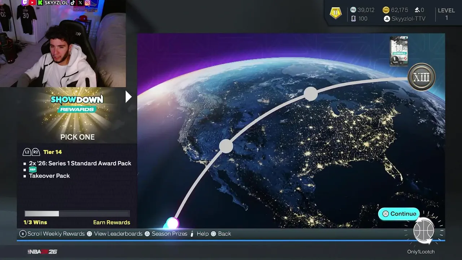462x260 pixels.
Task: Click the Showdown Rewards banner
Action: (x=77, y=104)
